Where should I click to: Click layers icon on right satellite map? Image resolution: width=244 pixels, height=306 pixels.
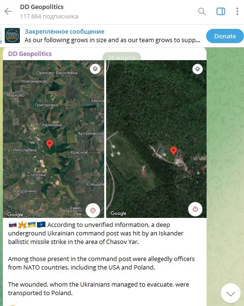point(198,69)
